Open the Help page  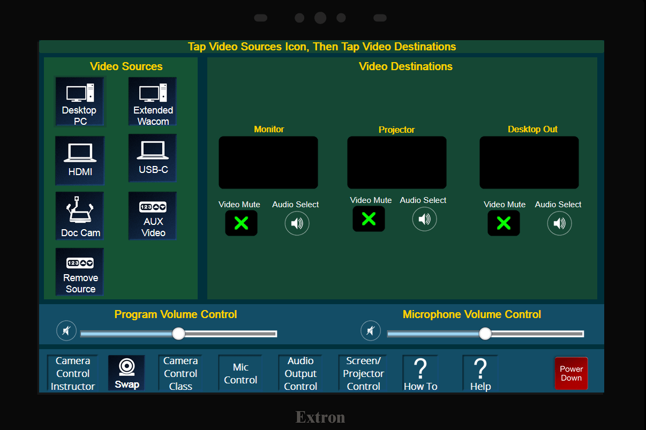pyautogui.click(x=480, y=373)
